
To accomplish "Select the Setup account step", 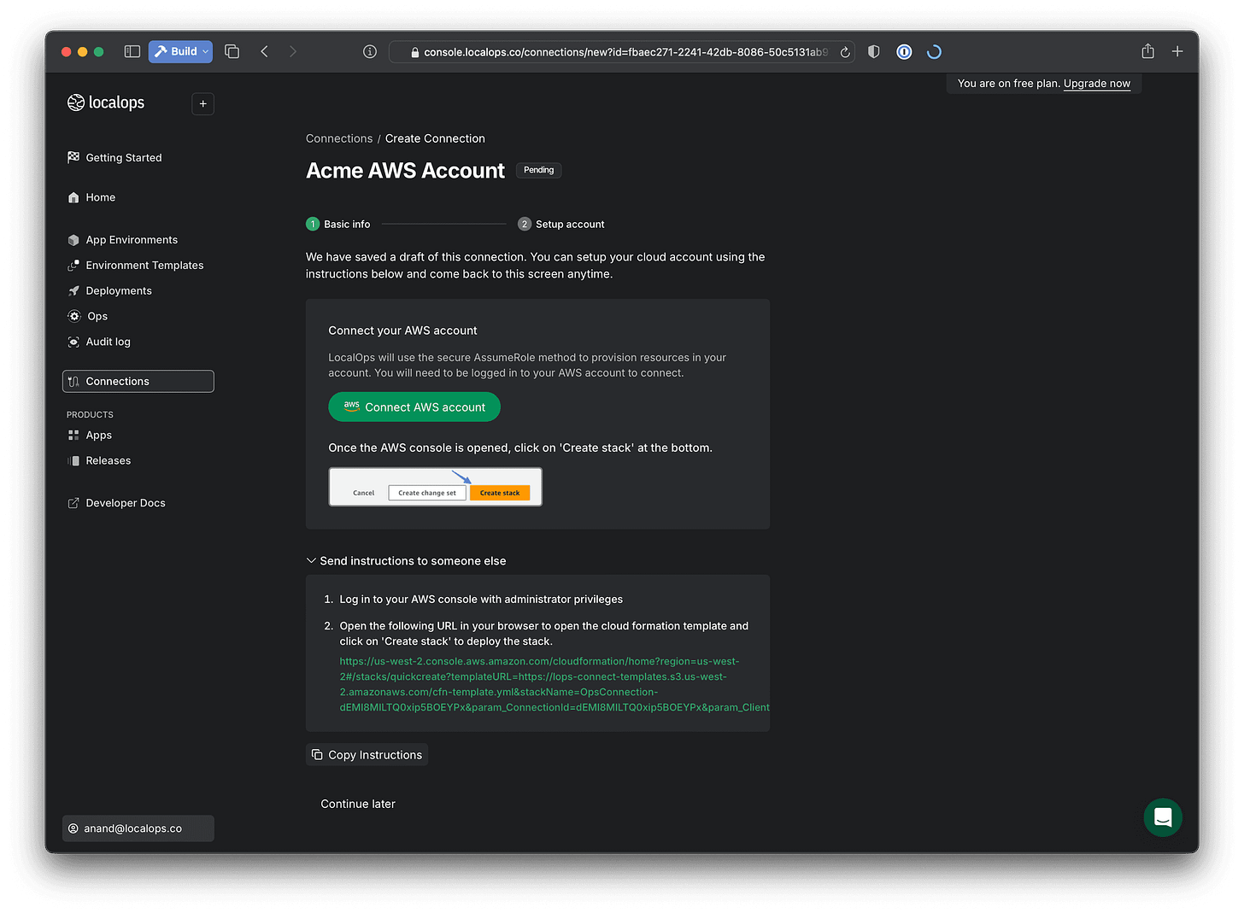I will (561, 225).
